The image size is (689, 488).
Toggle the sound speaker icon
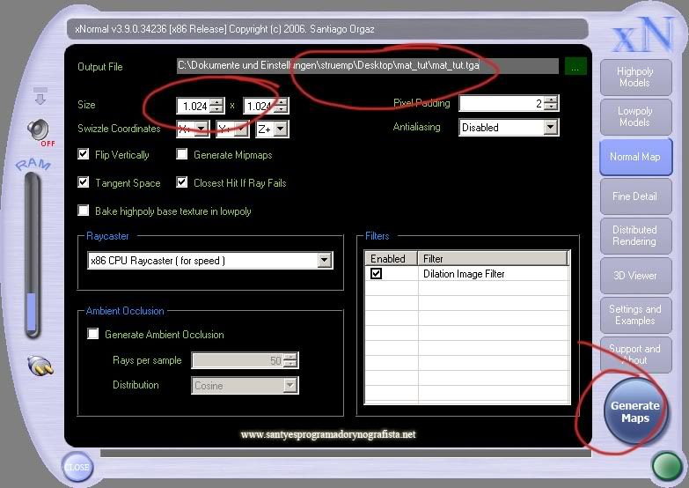[x=39, y=130]
